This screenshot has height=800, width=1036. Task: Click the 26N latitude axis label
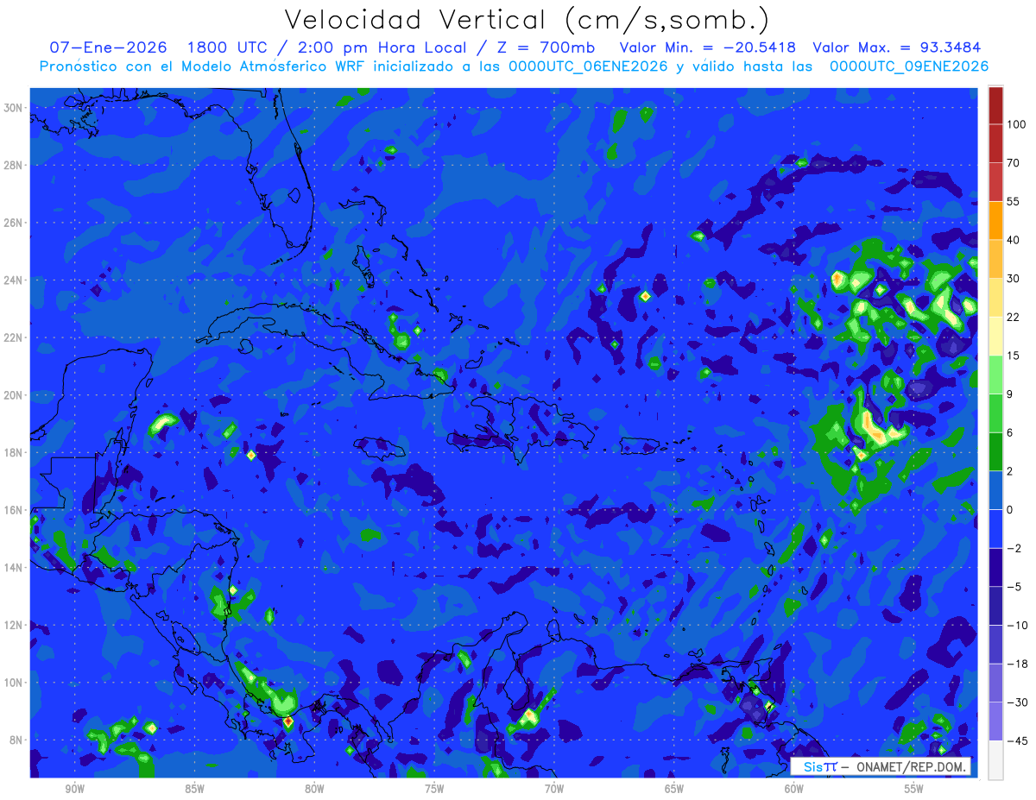(x=13, y=223)
